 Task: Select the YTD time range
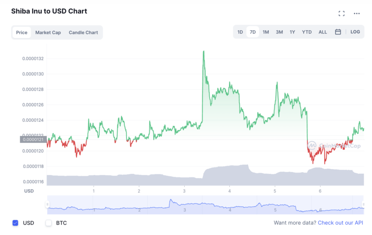coord(307,32)
